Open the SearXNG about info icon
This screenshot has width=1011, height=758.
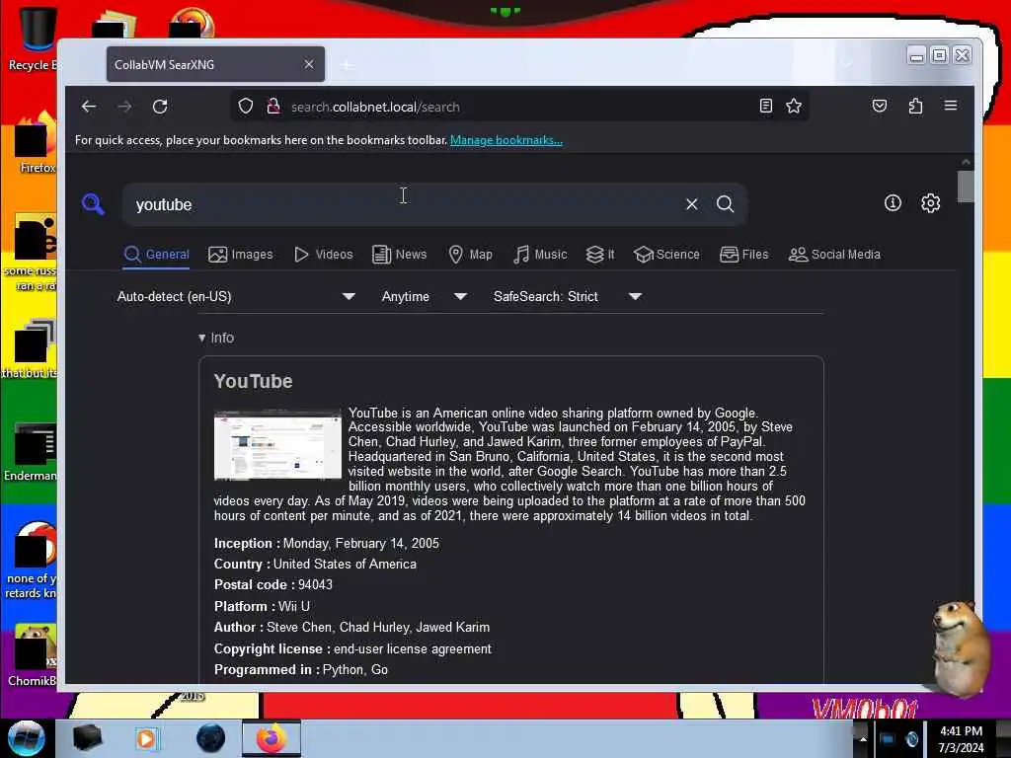(x=893, y=203)
